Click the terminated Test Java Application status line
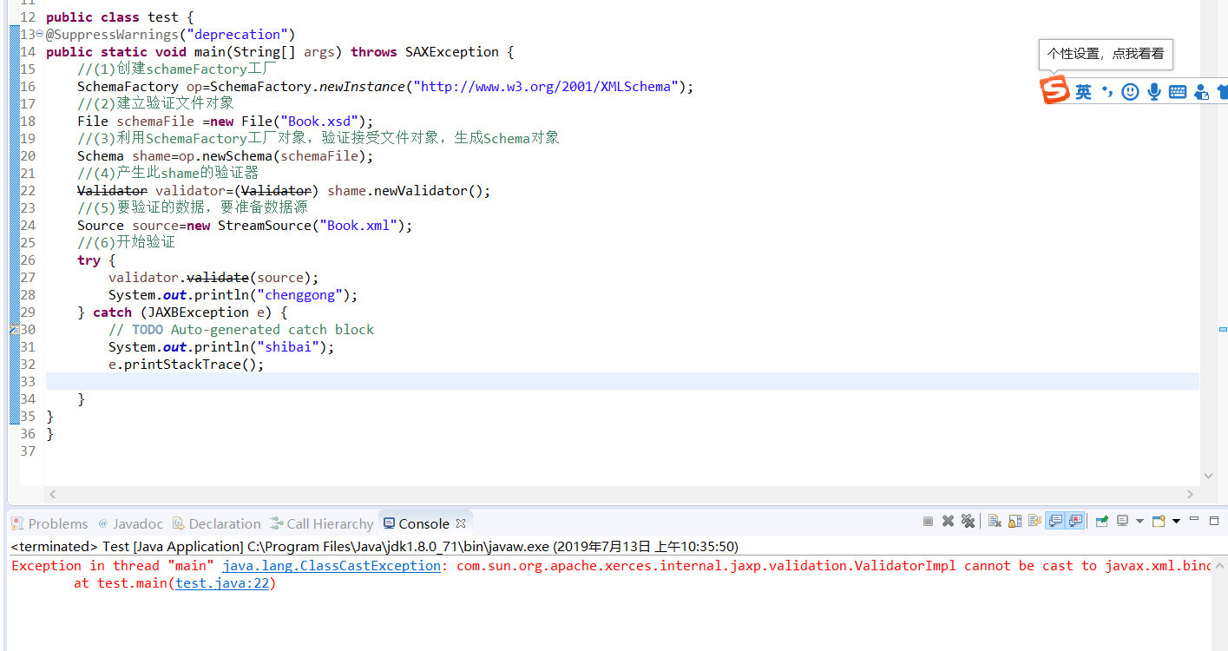The height and width of the screenshot is (651, 1228). click(374, 546)
